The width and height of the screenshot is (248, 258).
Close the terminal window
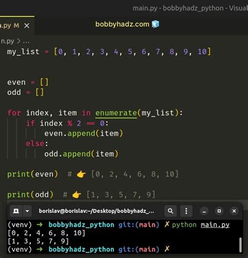(x=234, y=211)
